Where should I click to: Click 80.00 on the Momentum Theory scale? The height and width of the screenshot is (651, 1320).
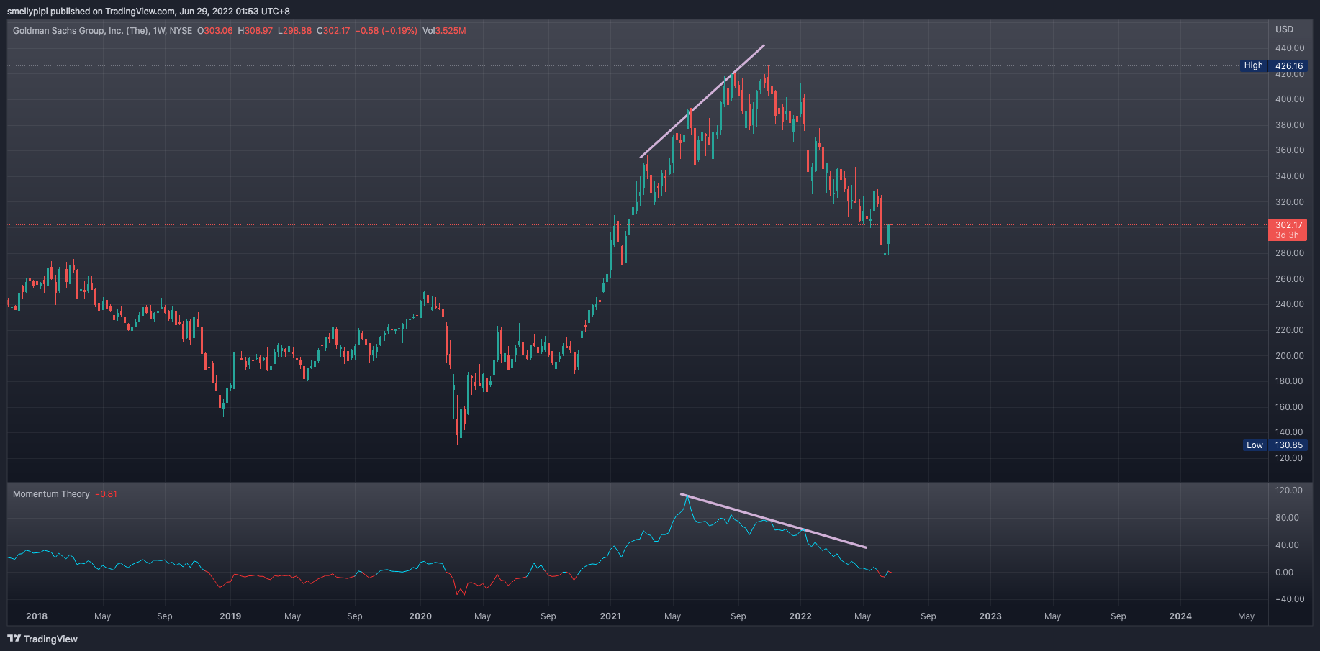(x=1288, y=518)
